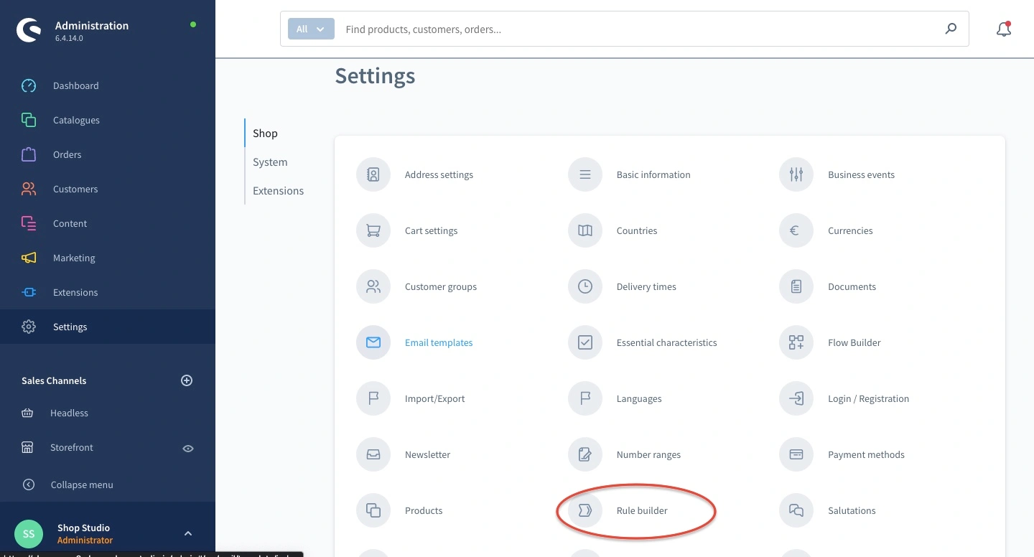Switch to the System settings tab
This screenshot has height=557, width=1034.
[270, 162]
